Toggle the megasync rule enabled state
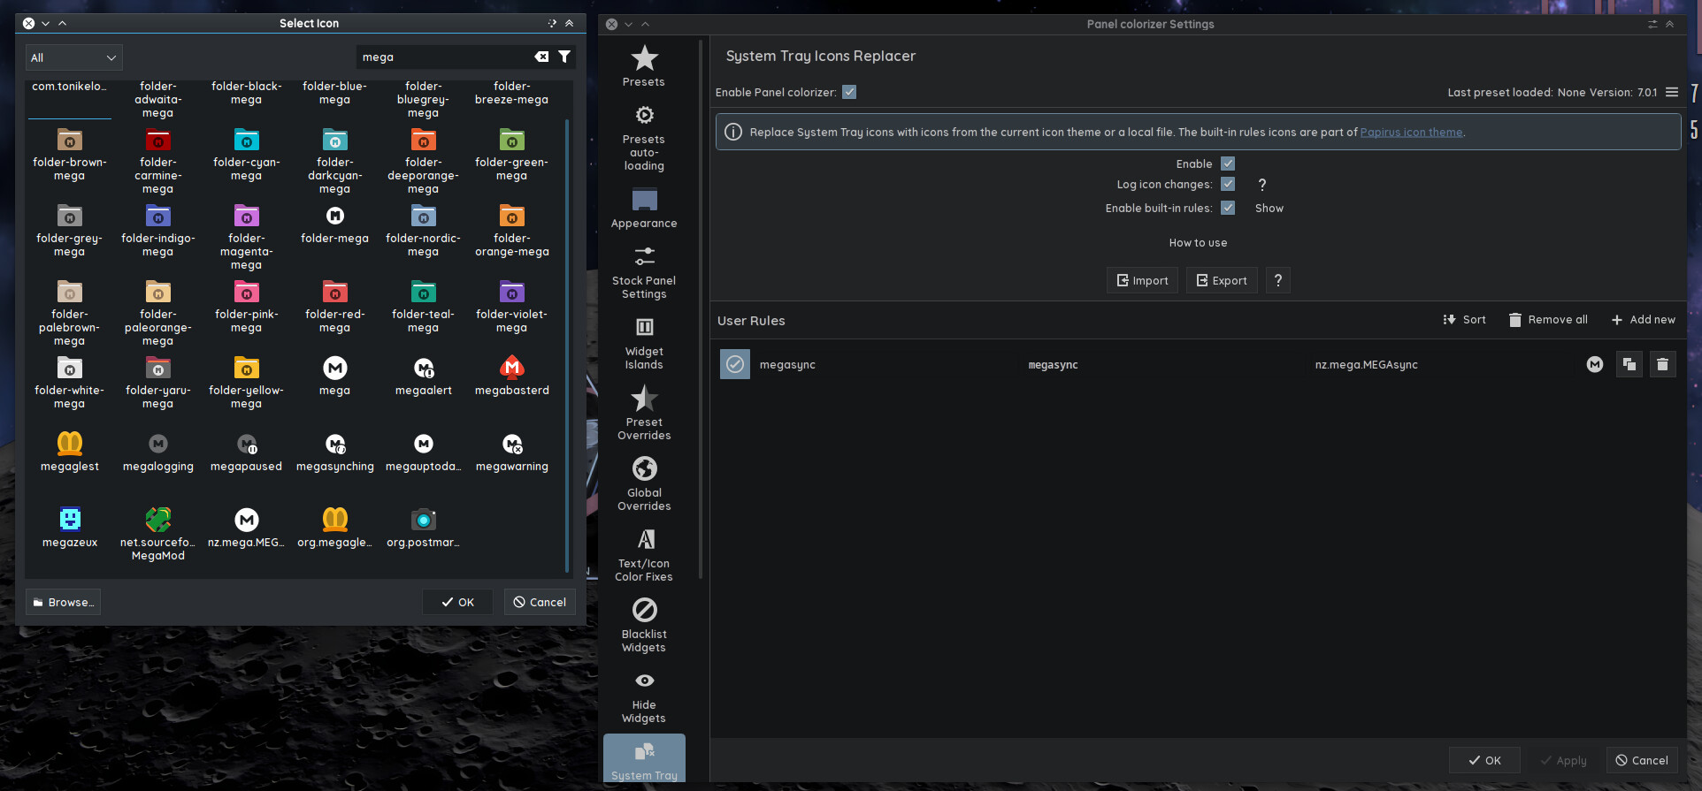 (734, 364)
